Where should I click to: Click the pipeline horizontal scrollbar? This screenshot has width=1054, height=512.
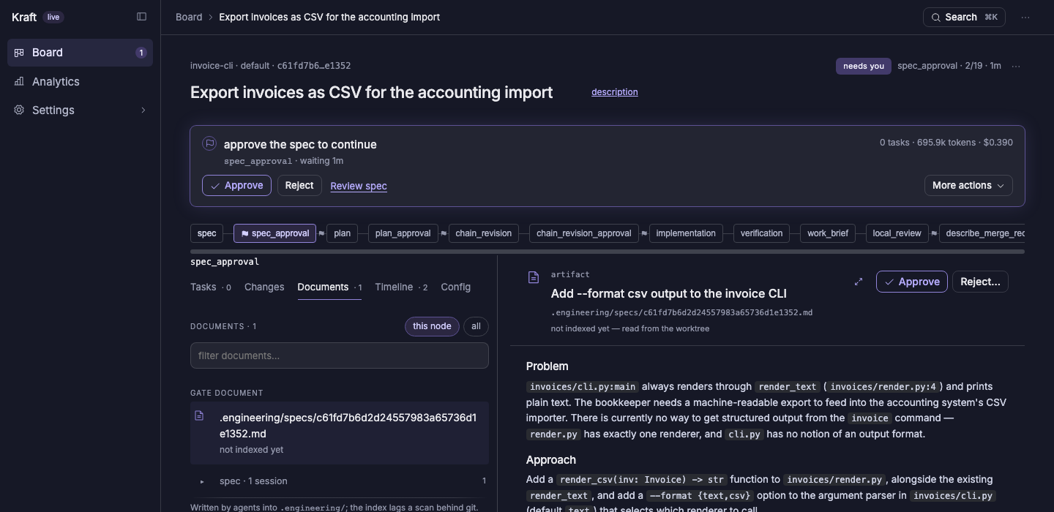point(608,252)
